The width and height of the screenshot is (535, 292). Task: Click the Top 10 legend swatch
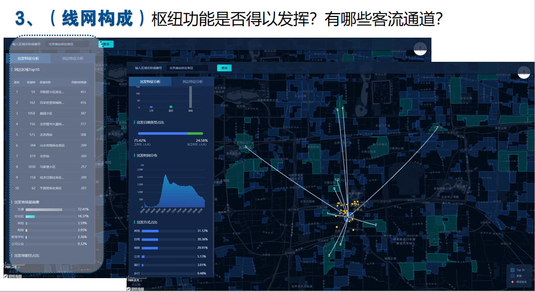coord(512,270)
